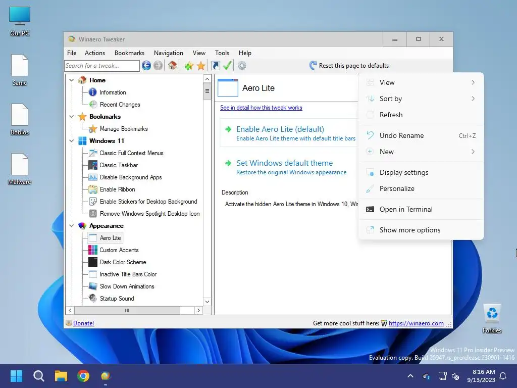Click the taskbar Search magnifier
This screenshot has width=517, height=388.
[x=38, y=376]
